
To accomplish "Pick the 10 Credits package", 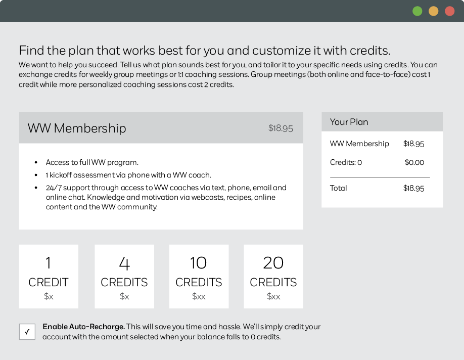I will coord(199,276).
